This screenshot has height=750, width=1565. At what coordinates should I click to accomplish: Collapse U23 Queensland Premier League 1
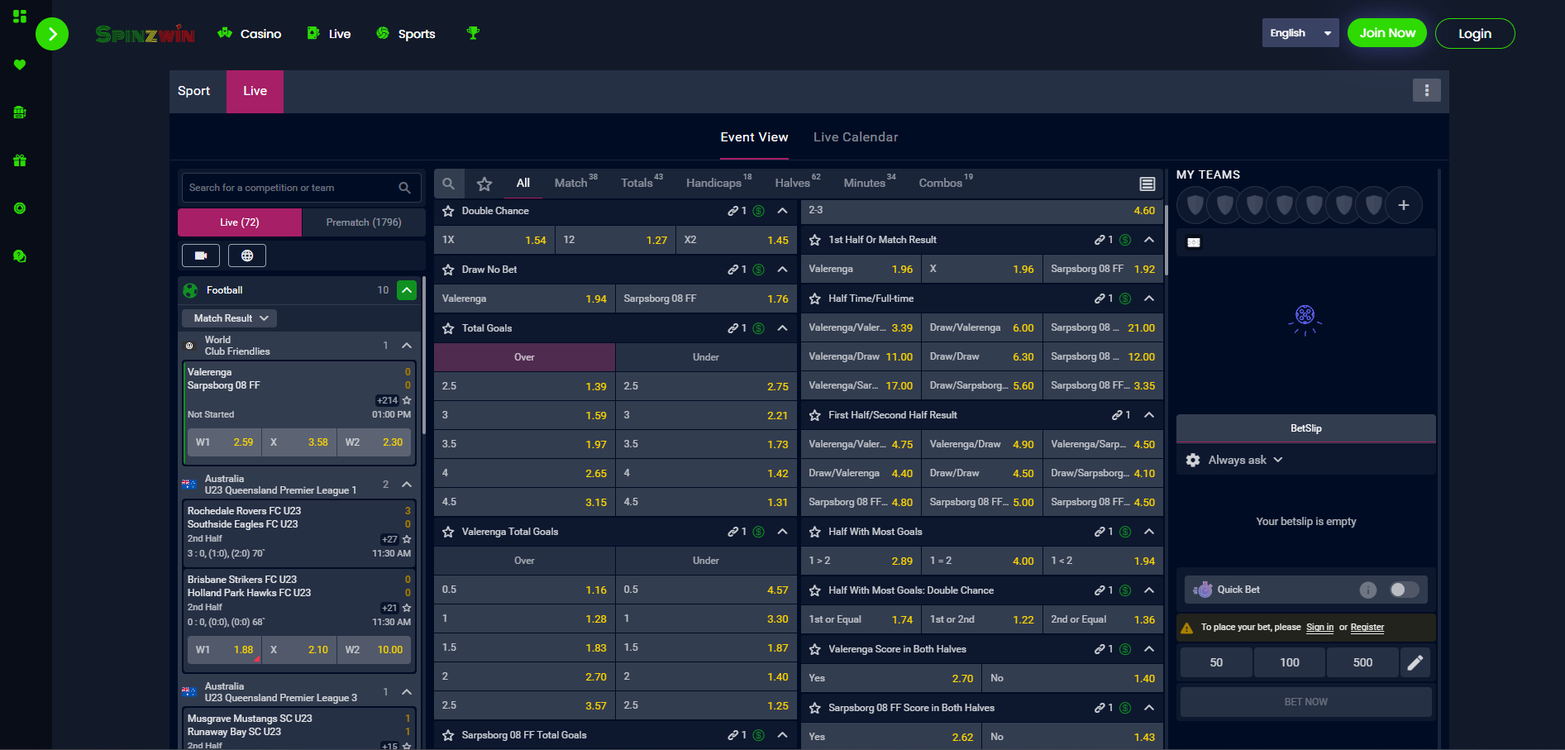pos(407,485)
